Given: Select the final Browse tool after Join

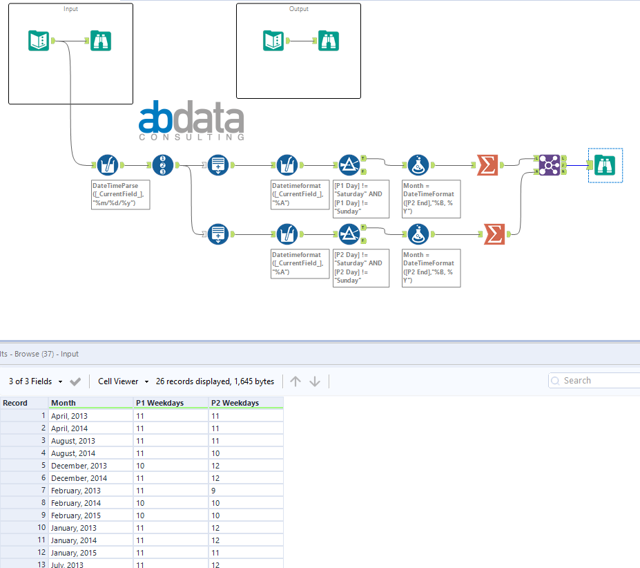Looking at the screenshot, I should coord(605,165).
